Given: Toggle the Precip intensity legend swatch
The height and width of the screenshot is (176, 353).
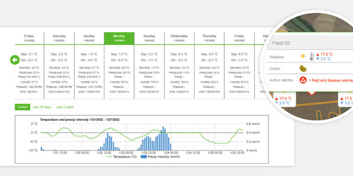Looking at the screenshot, I should tap(143, 157).
